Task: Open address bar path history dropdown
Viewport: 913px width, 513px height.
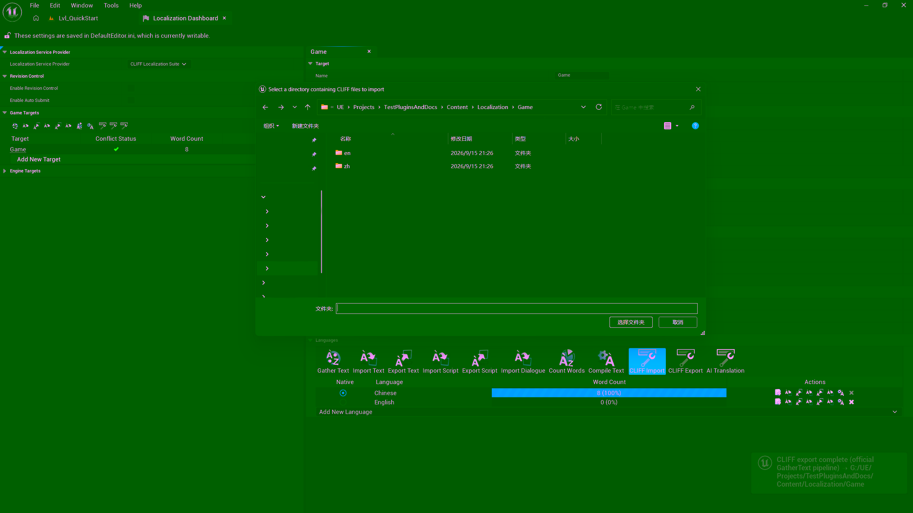Action: (583, 107)
